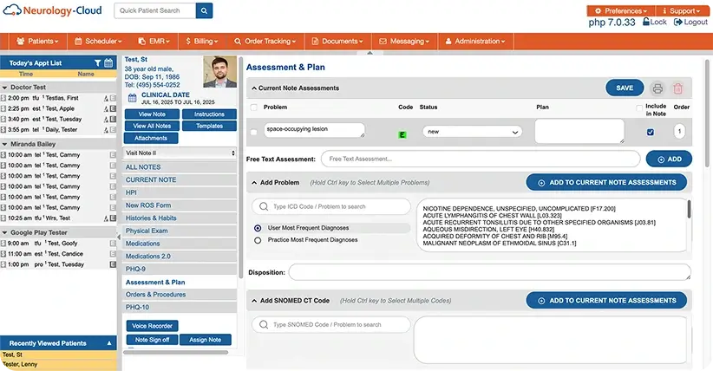Click the green E code icon for space-occupying lesion
Screen dimensions: 713x371
pyautogui.click(x=402, y=134)
